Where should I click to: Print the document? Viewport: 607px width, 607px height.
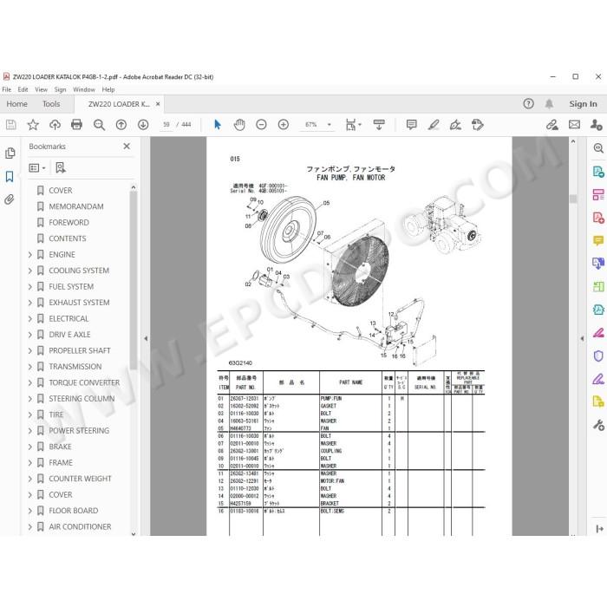pyautogui.click(x=76, y=125)
